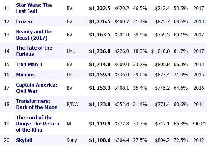
Task: Click the Minions movie link
Action: tap(25, 75)
